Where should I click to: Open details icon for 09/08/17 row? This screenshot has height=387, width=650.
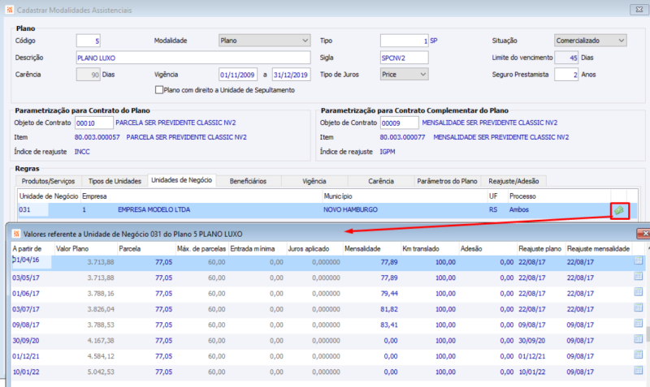pos(639,325)
